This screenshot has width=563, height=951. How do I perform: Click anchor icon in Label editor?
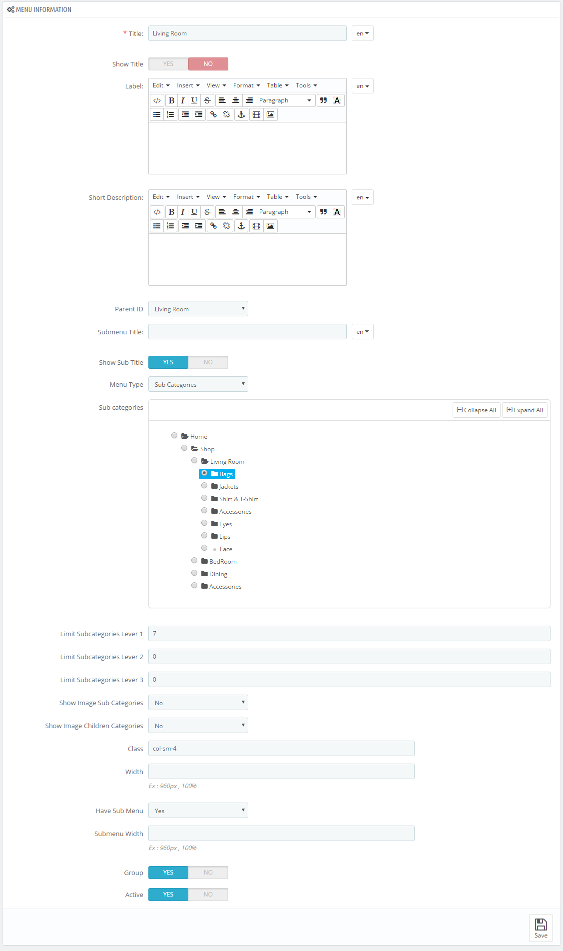click(x=241, y=114)
